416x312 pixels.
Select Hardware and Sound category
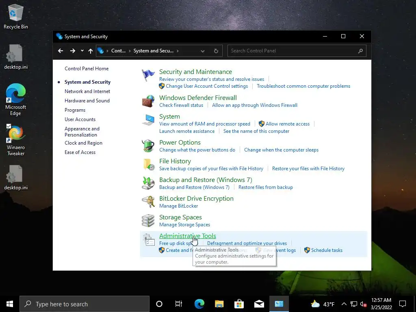pyautogui.click(x=87, y=101)
